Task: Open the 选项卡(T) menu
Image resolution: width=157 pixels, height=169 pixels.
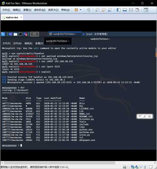Action: [x=53, y=10]
